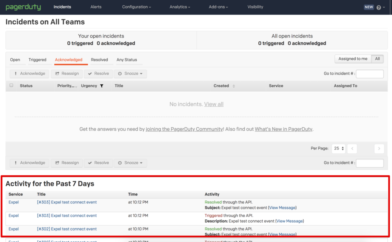View Message for resolved #303 event
The width and height of the screenshot is (392, 242).
[282, 208]
